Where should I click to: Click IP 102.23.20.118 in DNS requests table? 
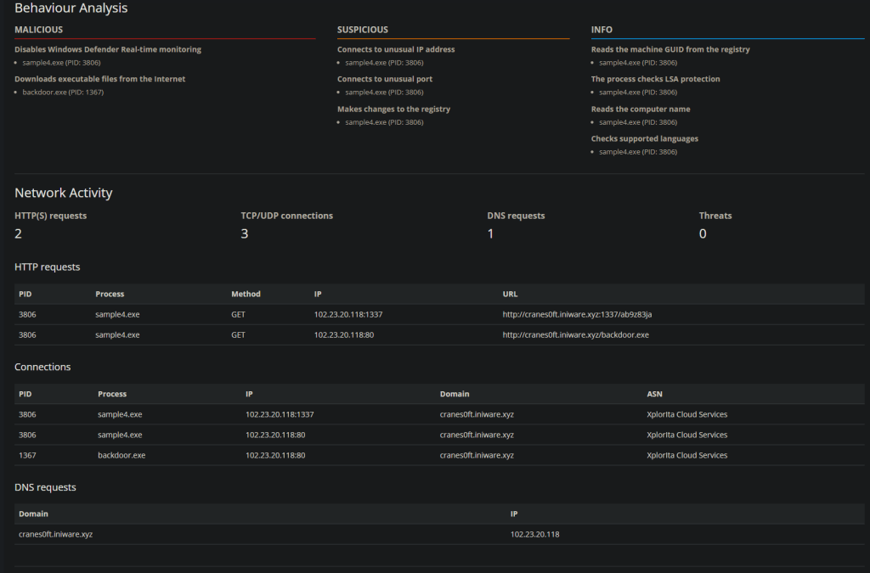(x=534, y=534)
